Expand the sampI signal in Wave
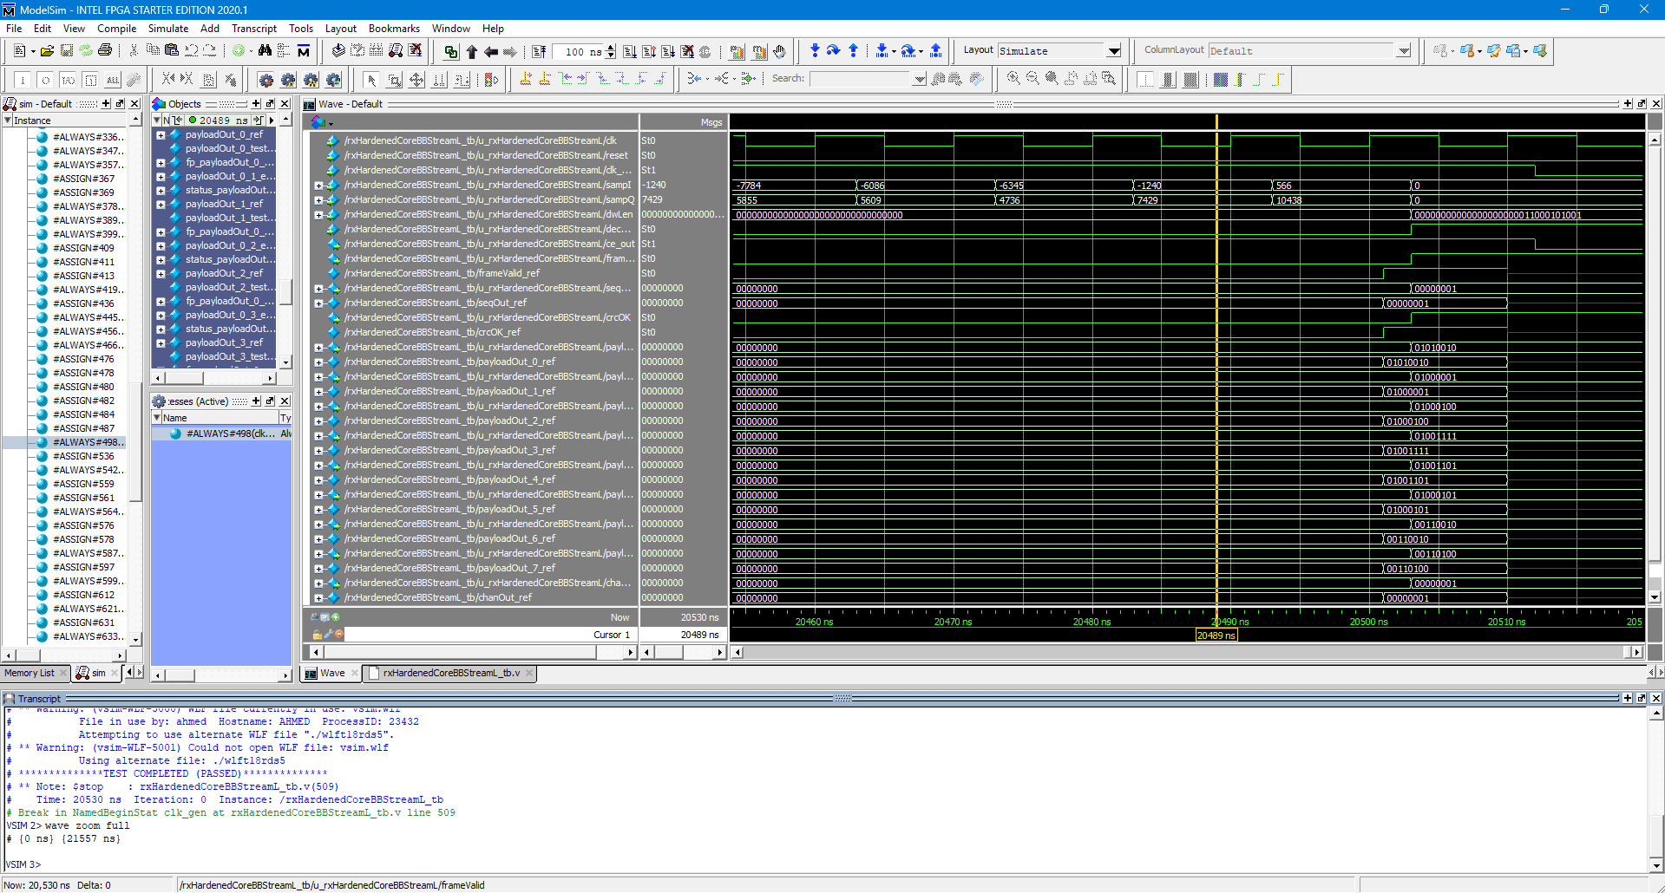Image resolution: width=1665 pixels, height=893 pixels. (x=318, y=186)
